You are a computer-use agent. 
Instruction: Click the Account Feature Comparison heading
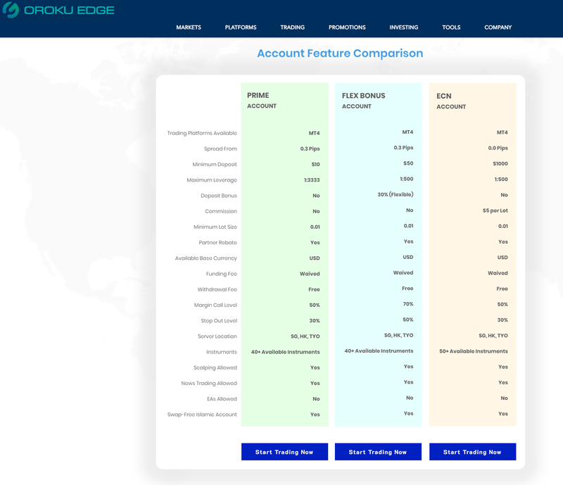tap(340, 53)
